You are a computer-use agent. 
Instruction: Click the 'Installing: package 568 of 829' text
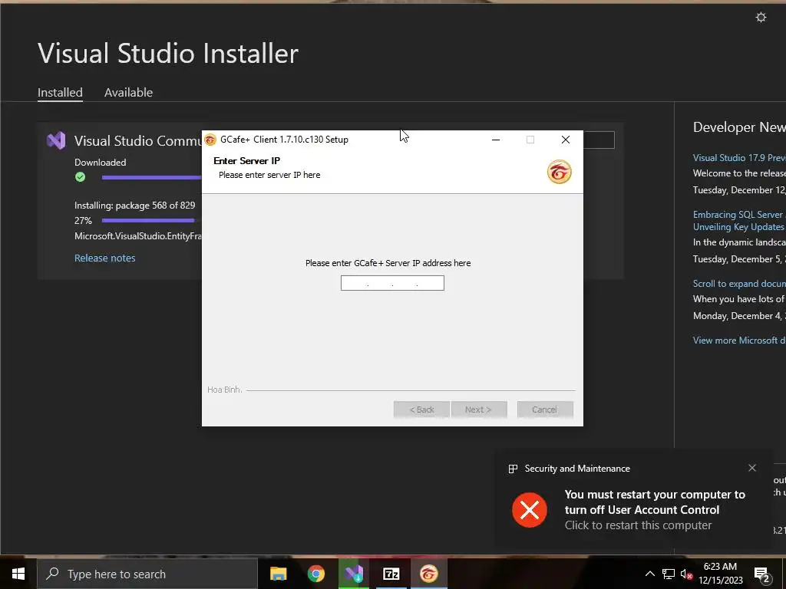point(135,206)
